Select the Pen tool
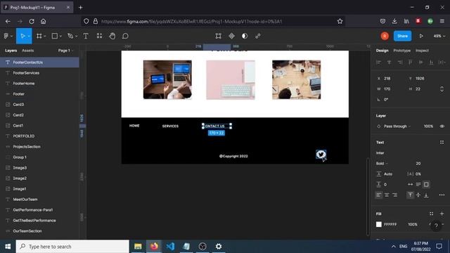The height and width of the screenshot is (253, 450). pyautogui.click(x=70, y=36)
